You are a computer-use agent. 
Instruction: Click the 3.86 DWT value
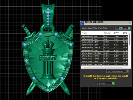coord(116,36)
